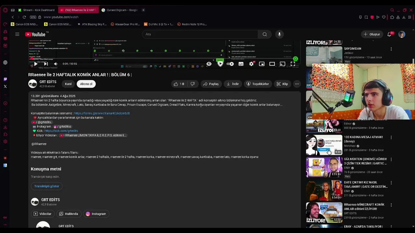Viewport: 415px width, 233px height.
Task: Go back in browser history
Action: pos(13,17)
